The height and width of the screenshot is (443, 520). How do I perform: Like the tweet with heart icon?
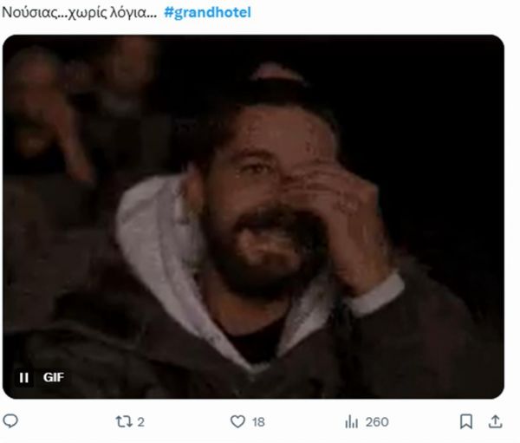237,422
